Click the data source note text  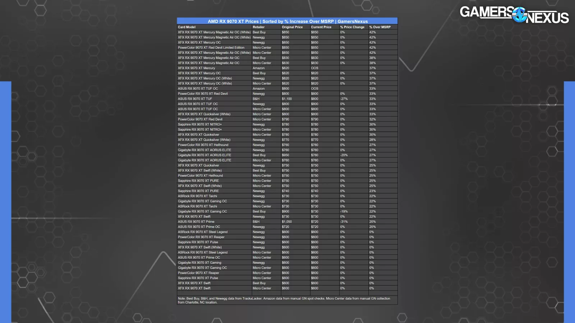click(284, 300)
